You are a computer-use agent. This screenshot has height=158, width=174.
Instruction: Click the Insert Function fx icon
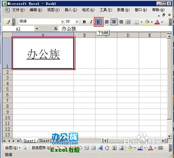pyautogui.click(x=56, y=28)
